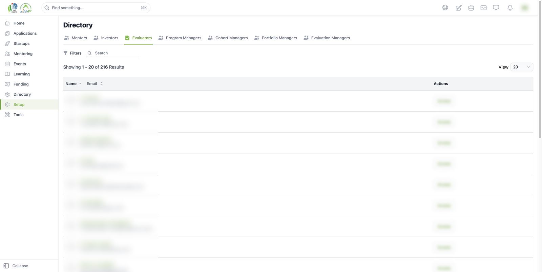Click the Showing 1 - 20 of 216 Results text
This screenshot has height=272, width=542.
(x=93, y=67)
